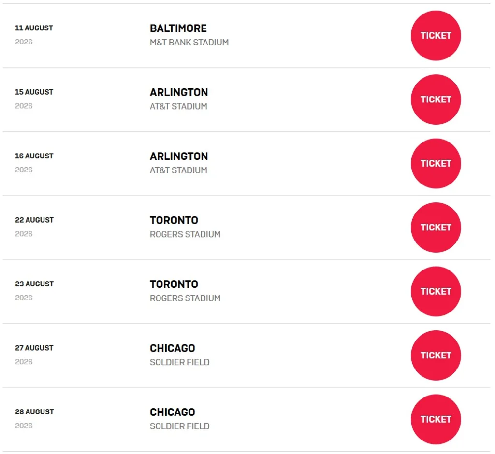
Task: Click ARLINGTON heading in the 15 August row
Action: coord(179,92)
